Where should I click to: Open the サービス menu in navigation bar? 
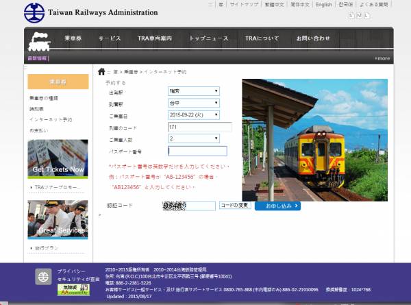pos(110,38)
